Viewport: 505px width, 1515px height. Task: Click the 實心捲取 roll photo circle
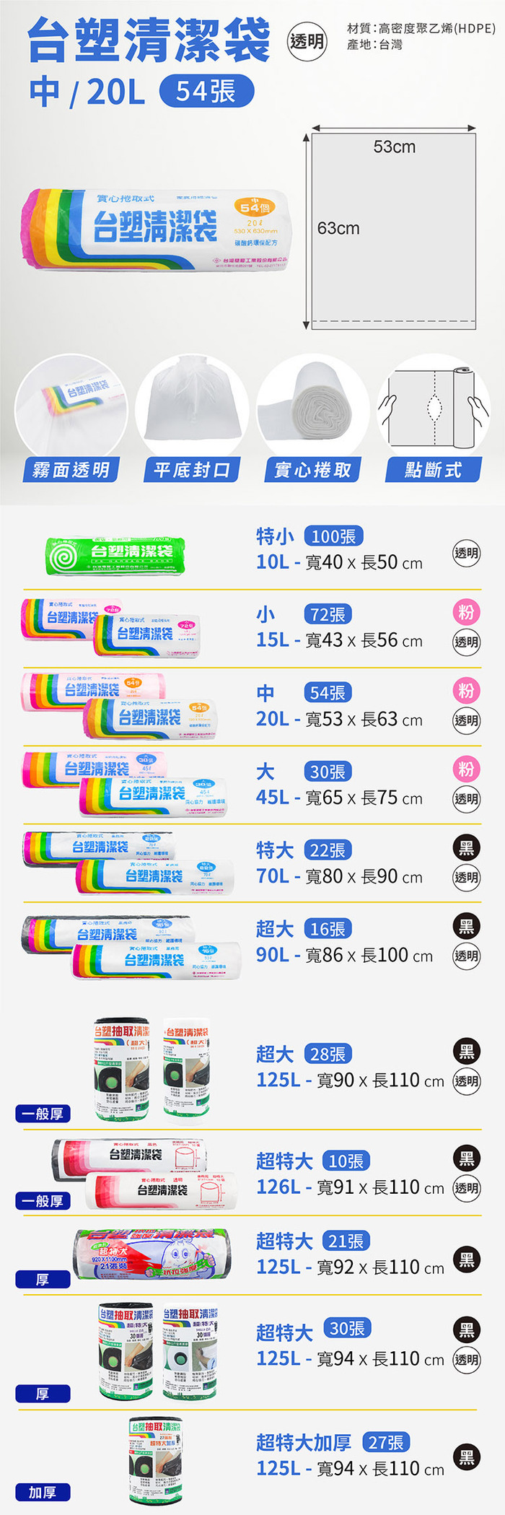312,410
